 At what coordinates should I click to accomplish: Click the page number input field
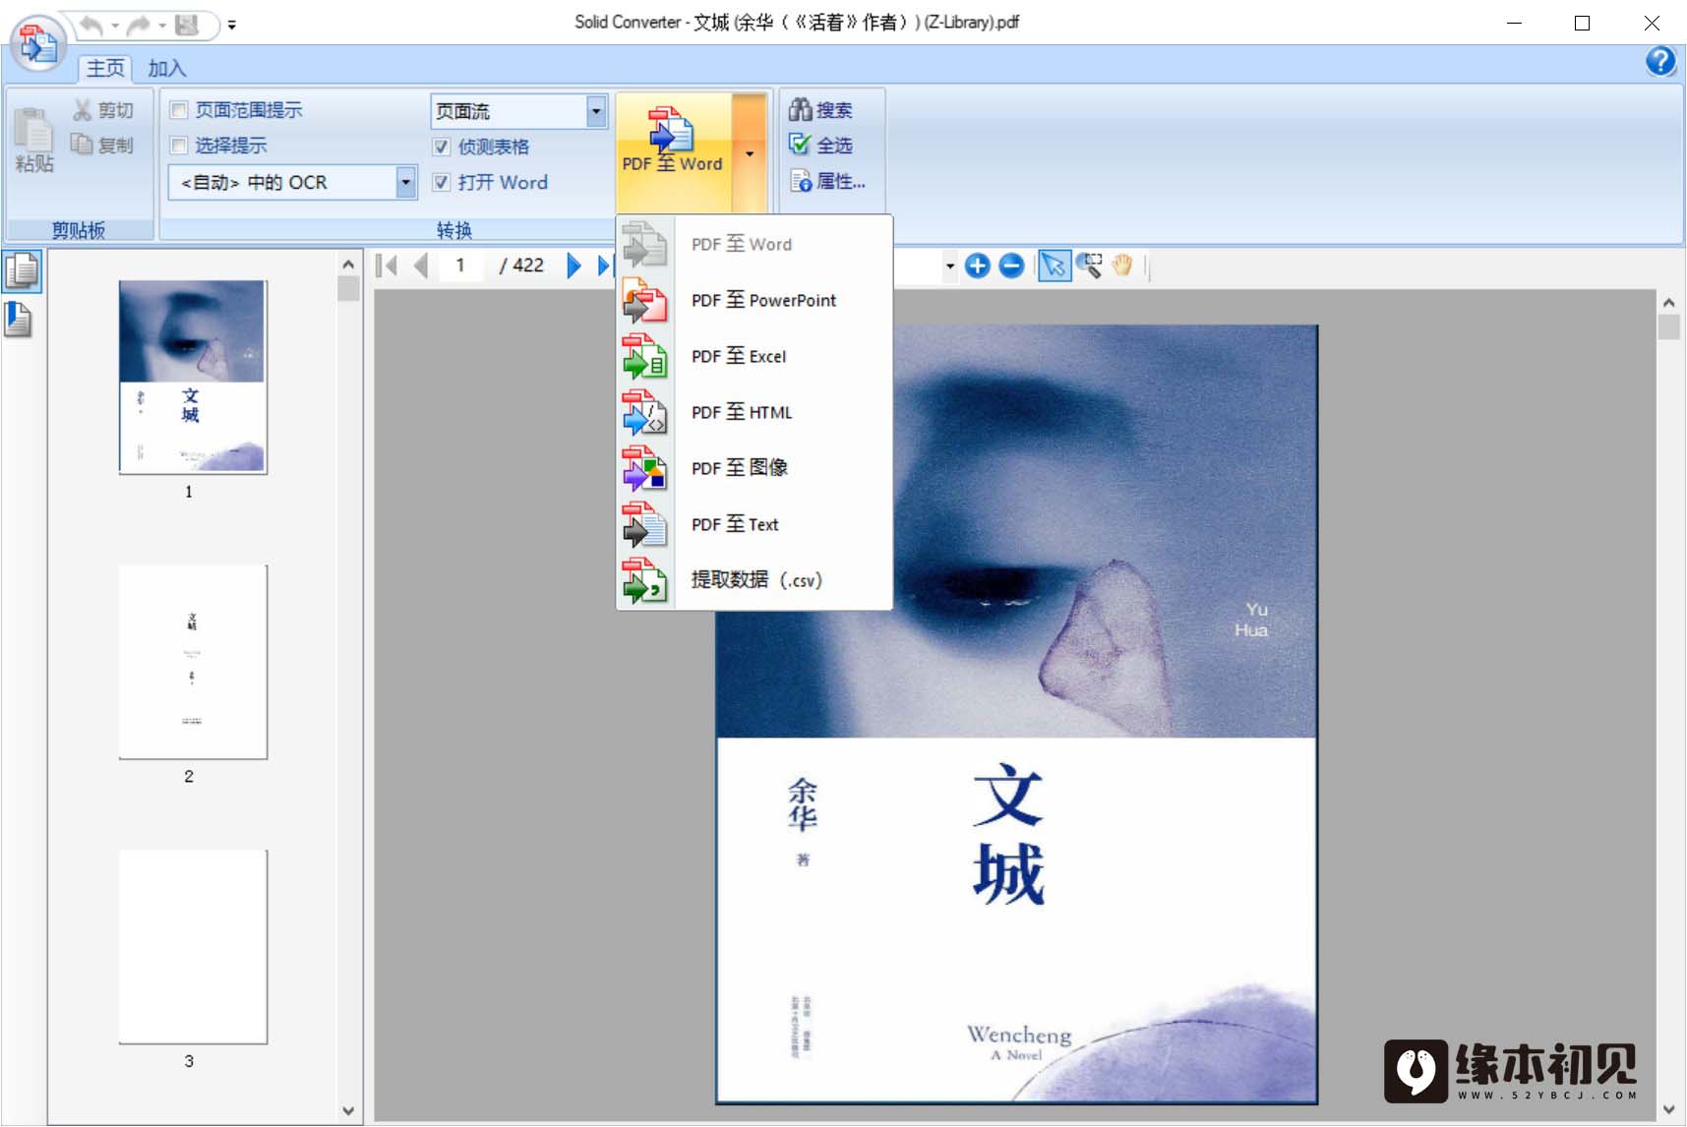click(460, 266)
